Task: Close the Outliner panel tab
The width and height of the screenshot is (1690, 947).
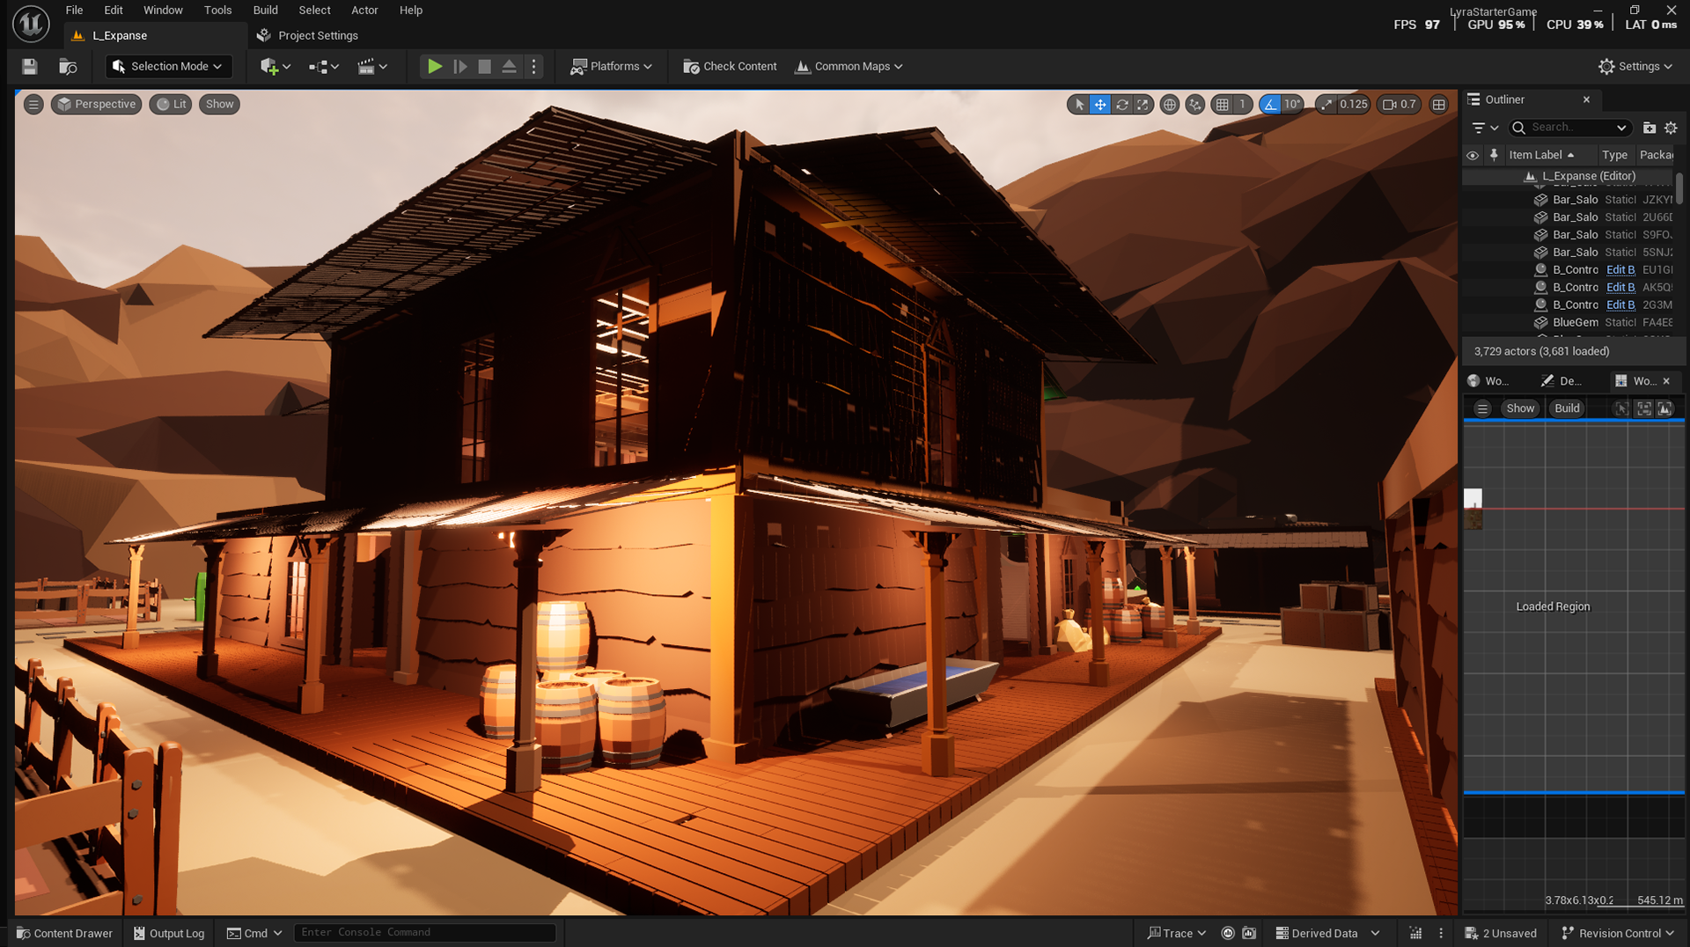Action: click(x=1586, y=100)
